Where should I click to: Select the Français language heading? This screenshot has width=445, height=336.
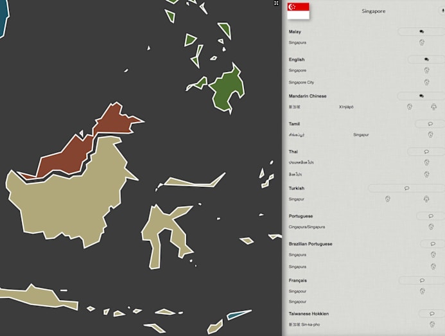click(x=298, y=281)
